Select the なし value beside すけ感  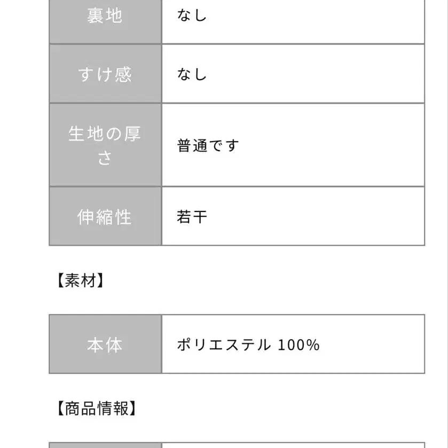coord(192,74)
